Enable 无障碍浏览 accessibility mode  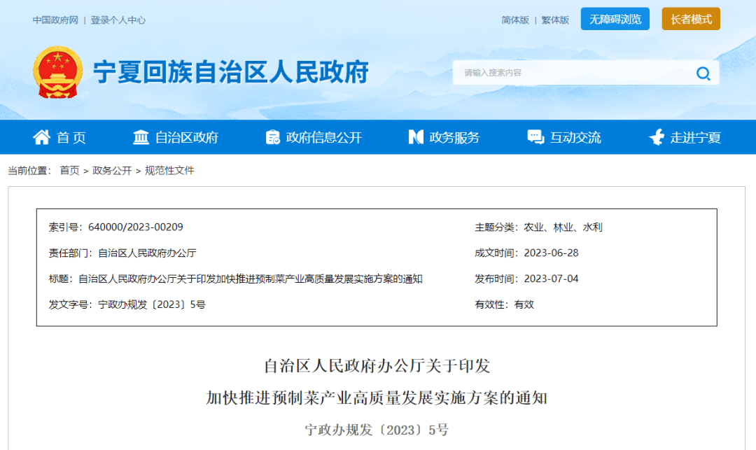[x=615, y=19]
